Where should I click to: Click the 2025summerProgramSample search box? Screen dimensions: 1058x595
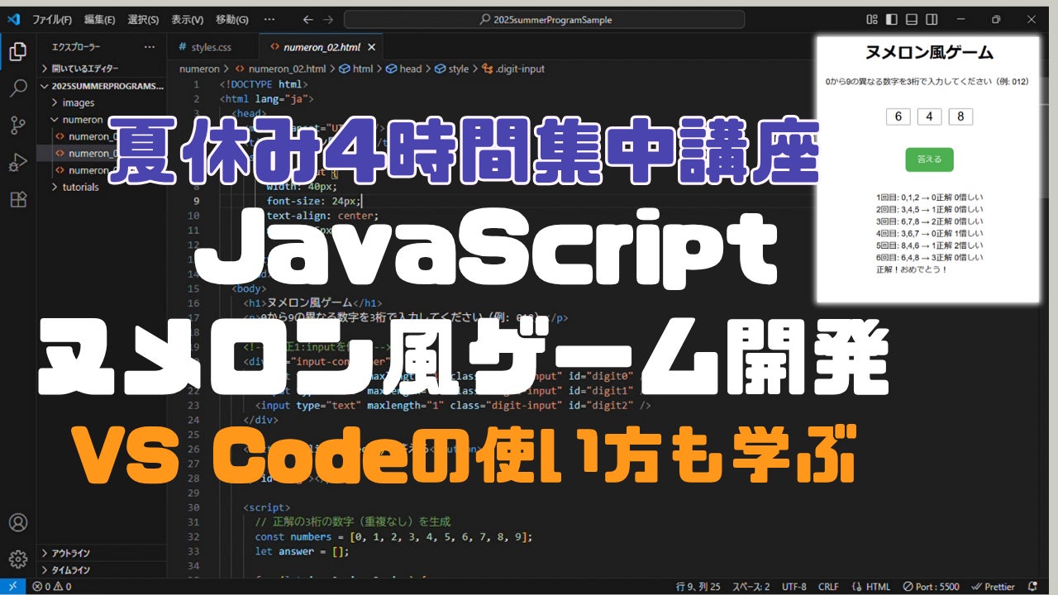544,19
